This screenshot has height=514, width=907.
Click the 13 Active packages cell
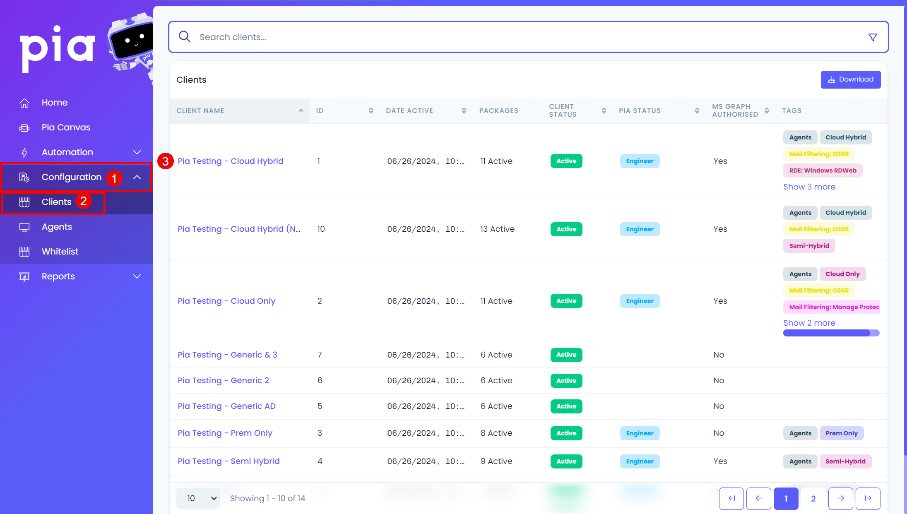click(497, 229)
